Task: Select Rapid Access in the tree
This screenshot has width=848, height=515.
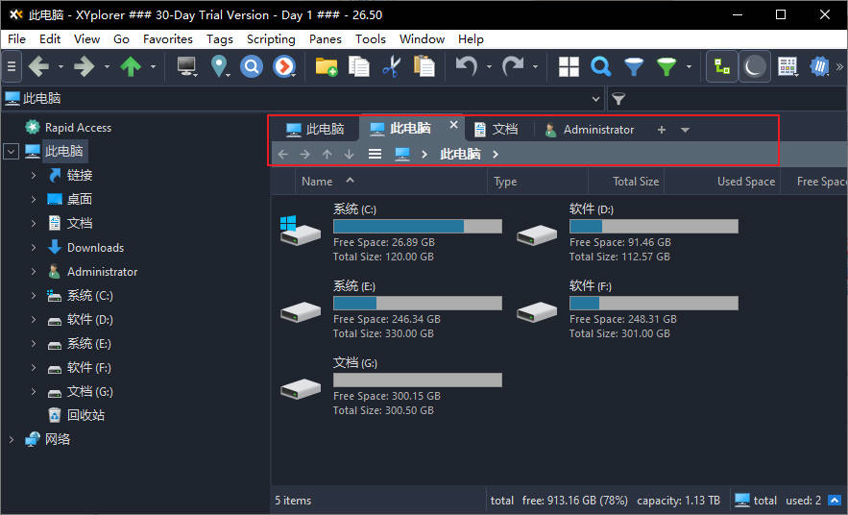Action: click(78, 128)
